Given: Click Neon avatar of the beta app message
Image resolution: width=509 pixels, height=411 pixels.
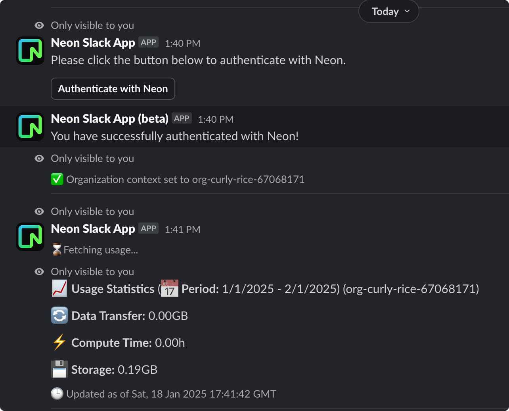Looking at the screenshot, I should click(30, 127).
